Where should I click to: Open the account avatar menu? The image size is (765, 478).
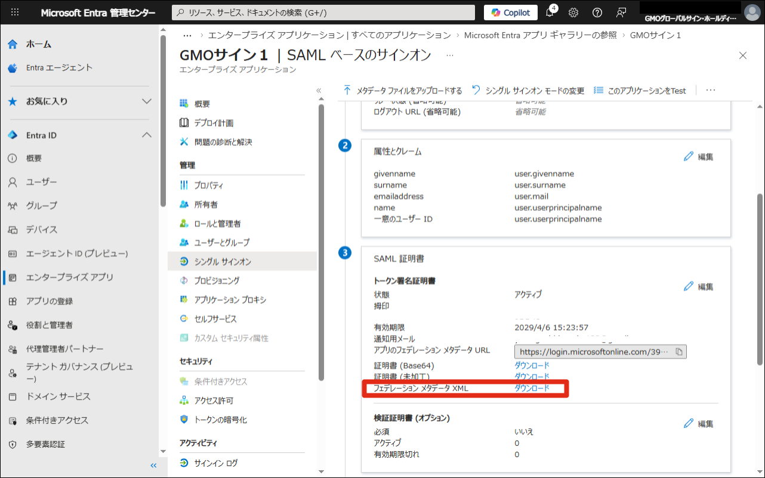(752, 13)
